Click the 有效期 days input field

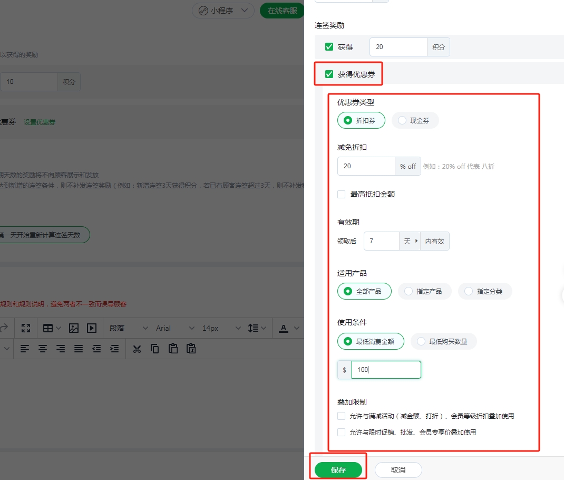[x=381, y=241]
